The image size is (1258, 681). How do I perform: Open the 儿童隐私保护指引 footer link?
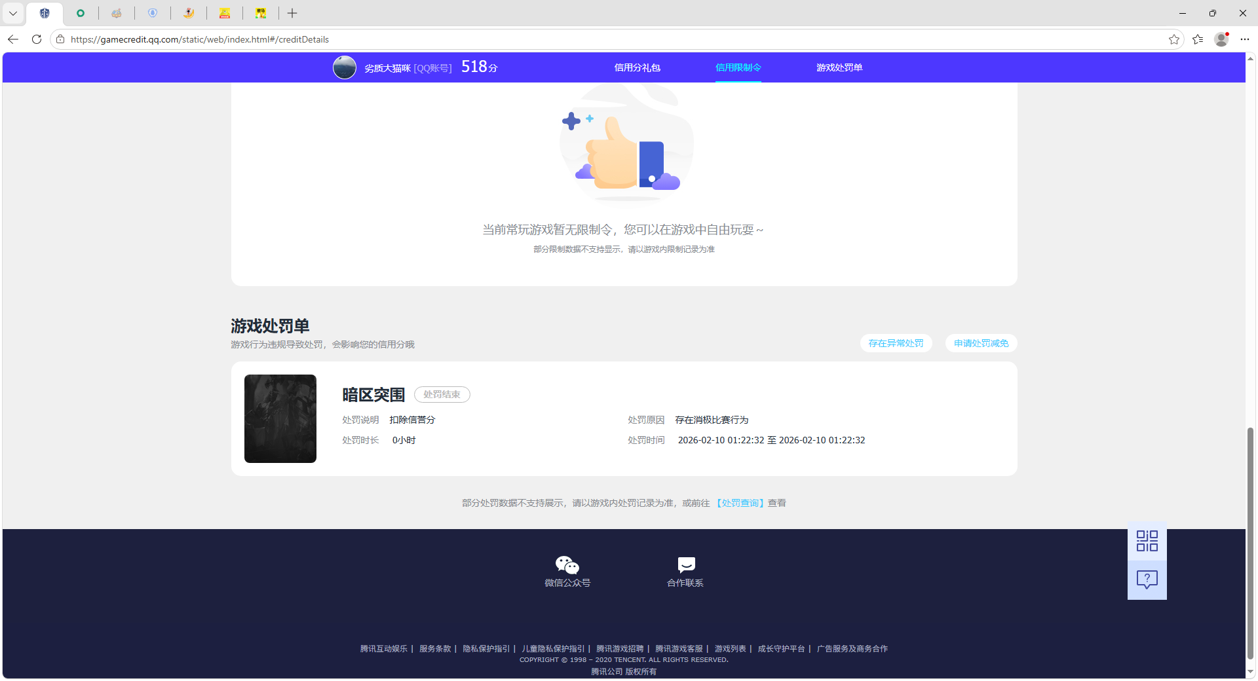pyautogui.click(x=553, y=649)
